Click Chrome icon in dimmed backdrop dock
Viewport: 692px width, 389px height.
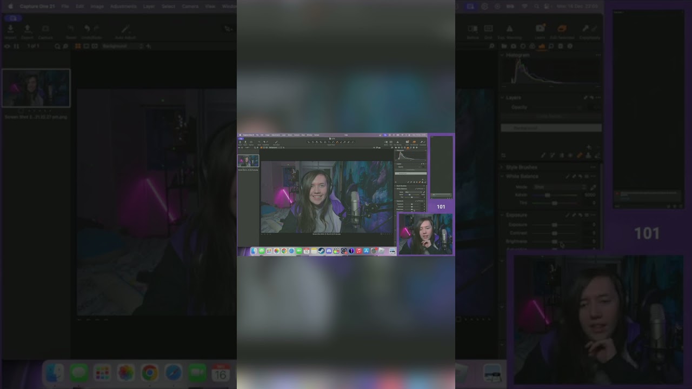point(150,373)
